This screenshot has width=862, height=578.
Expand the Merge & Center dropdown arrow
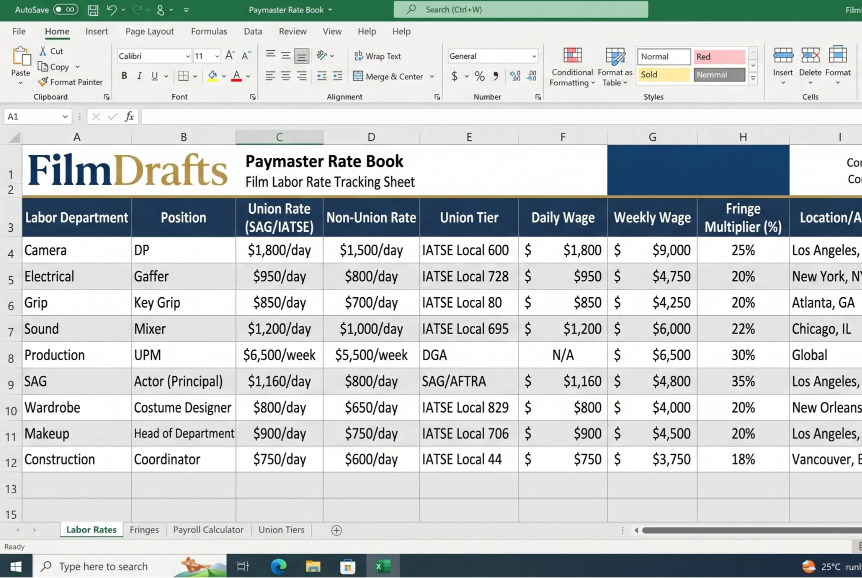coord(432,76)
